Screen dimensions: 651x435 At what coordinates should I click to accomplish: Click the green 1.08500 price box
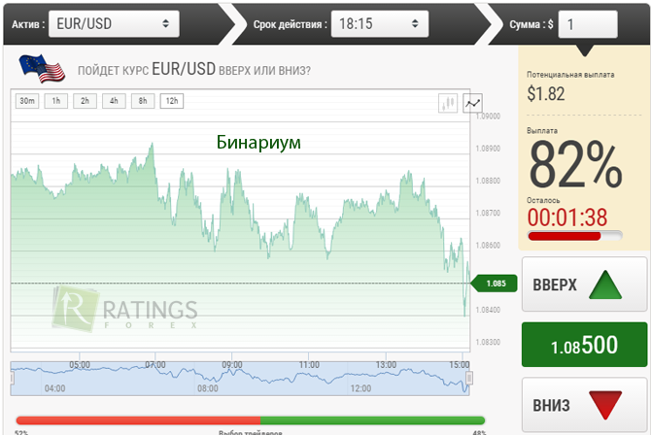585,345
